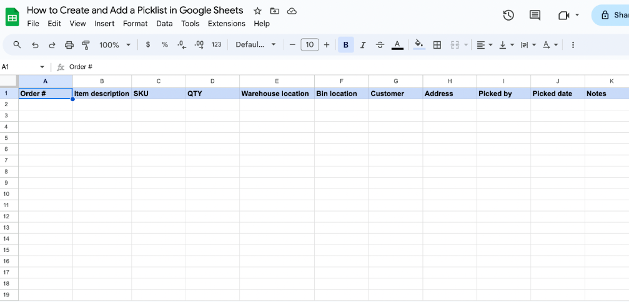
Task: Select the Warehouse location cell
Action: (x=277, y=94)
